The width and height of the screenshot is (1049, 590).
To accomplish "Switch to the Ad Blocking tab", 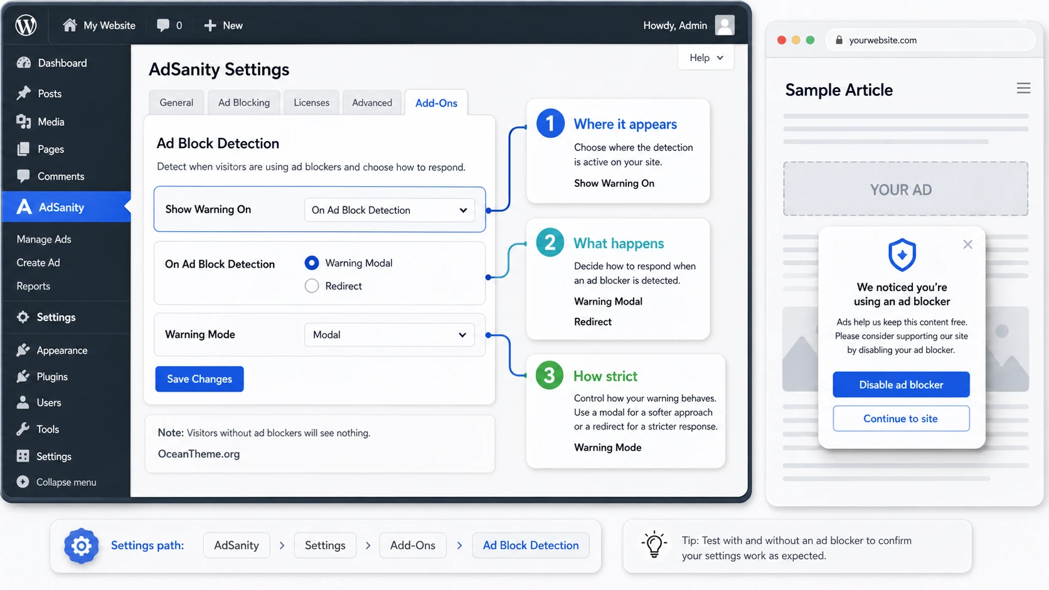I will coord(244,103).
